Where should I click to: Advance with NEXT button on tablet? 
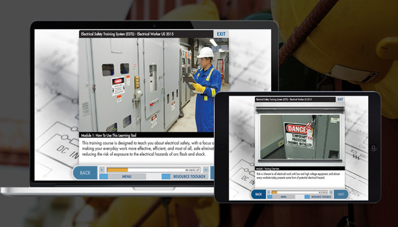point(341,194)
